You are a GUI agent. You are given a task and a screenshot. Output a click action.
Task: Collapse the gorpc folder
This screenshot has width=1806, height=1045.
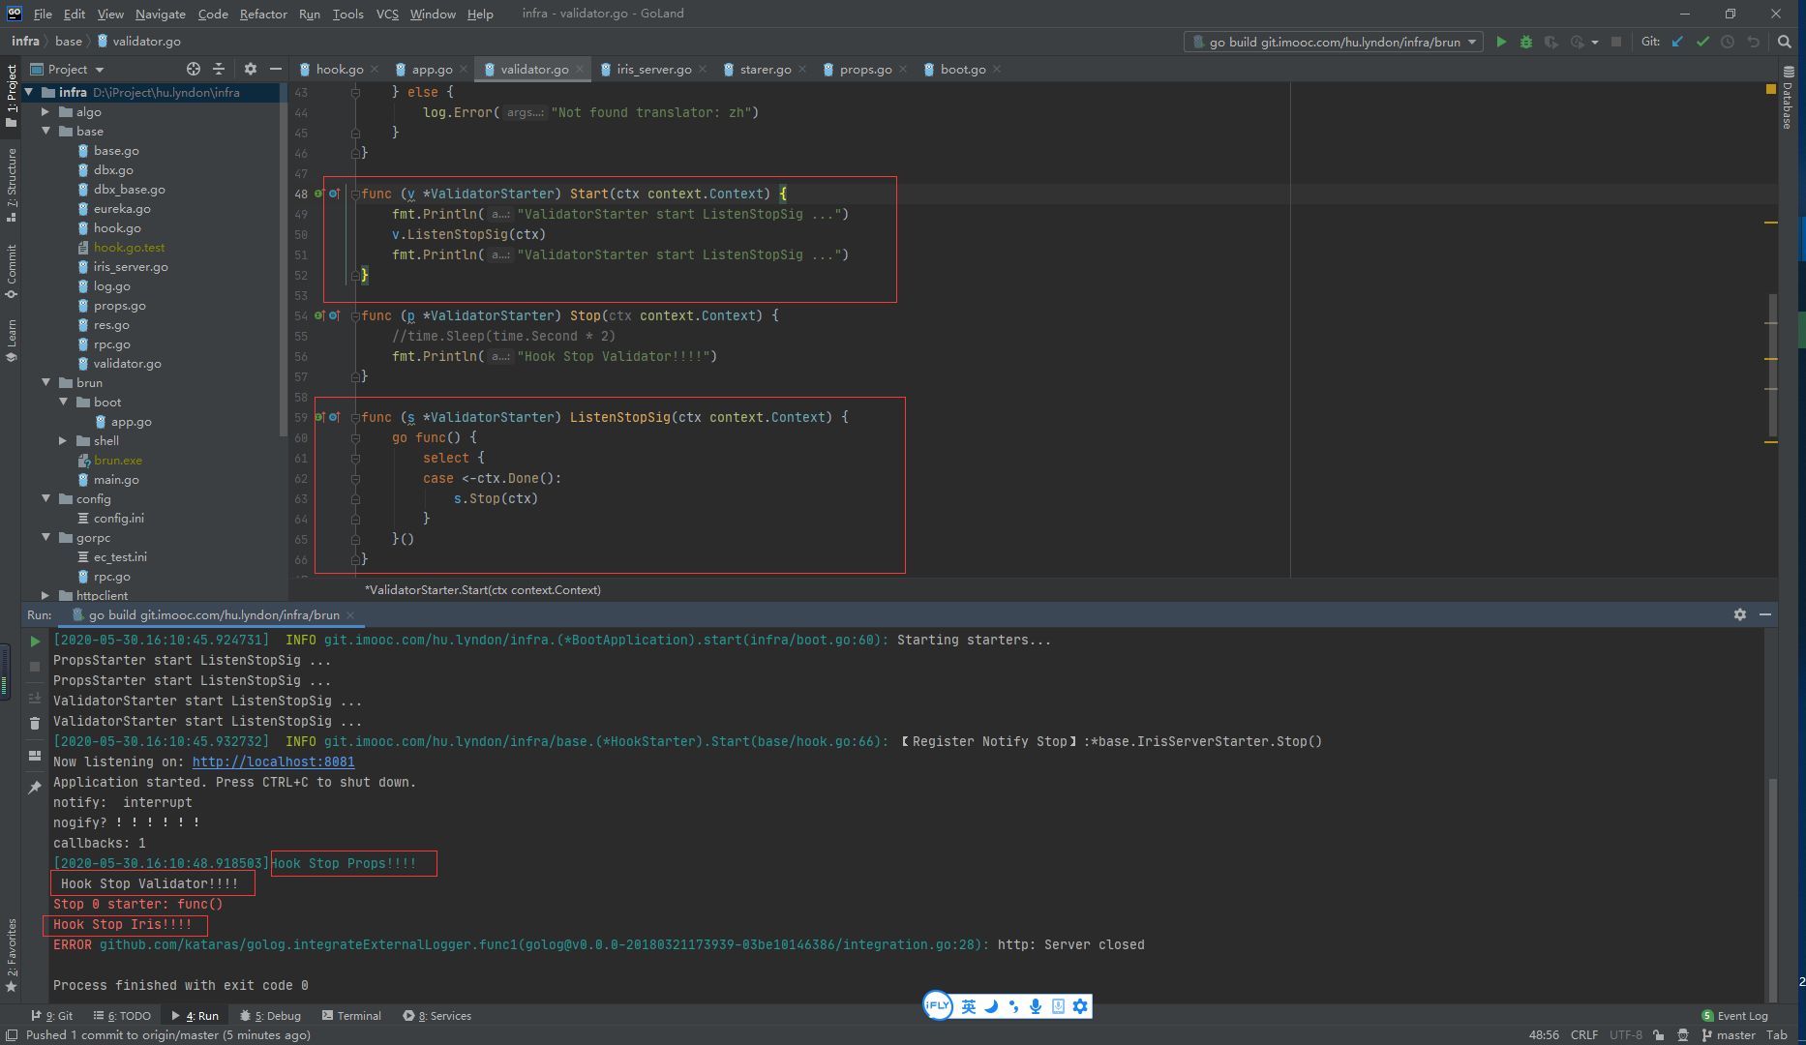click(x=45, y=538)
